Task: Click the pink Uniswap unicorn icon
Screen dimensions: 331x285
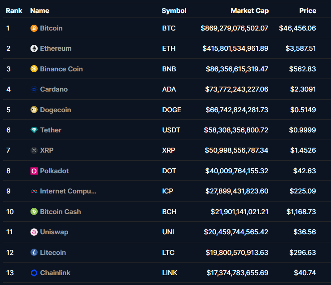Action: [x=34, y=232]
